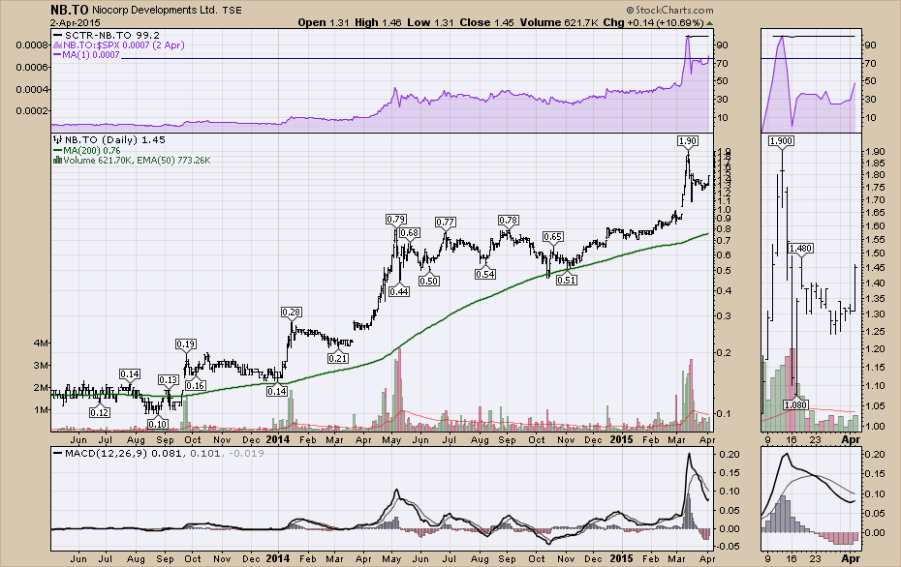Click the 0.19 price peak label
This screenshot has width=901, height=567.
click(186, 343)
